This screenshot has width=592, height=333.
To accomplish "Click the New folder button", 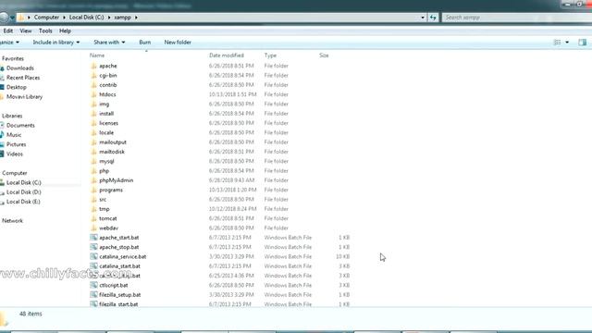I will tap(178, 43).
